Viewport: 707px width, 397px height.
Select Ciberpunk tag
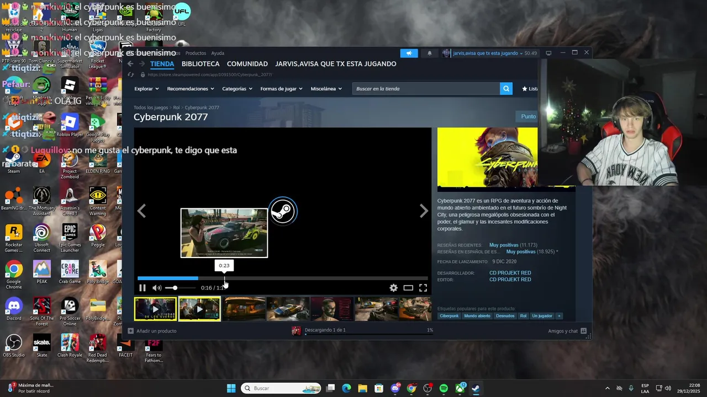click(x=449, y=316)
